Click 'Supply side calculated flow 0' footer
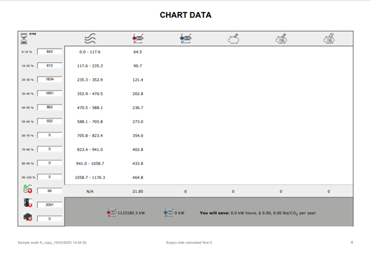Screen dimensions: 371x256 pyautogui.click(x=189, y=242)
